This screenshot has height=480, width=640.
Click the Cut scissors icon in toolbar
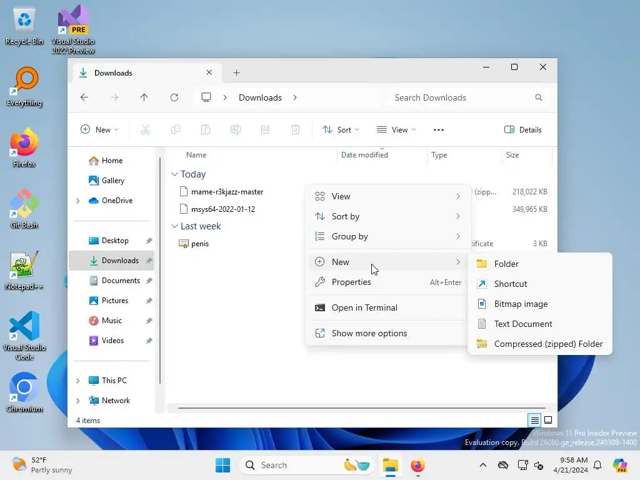145,130
